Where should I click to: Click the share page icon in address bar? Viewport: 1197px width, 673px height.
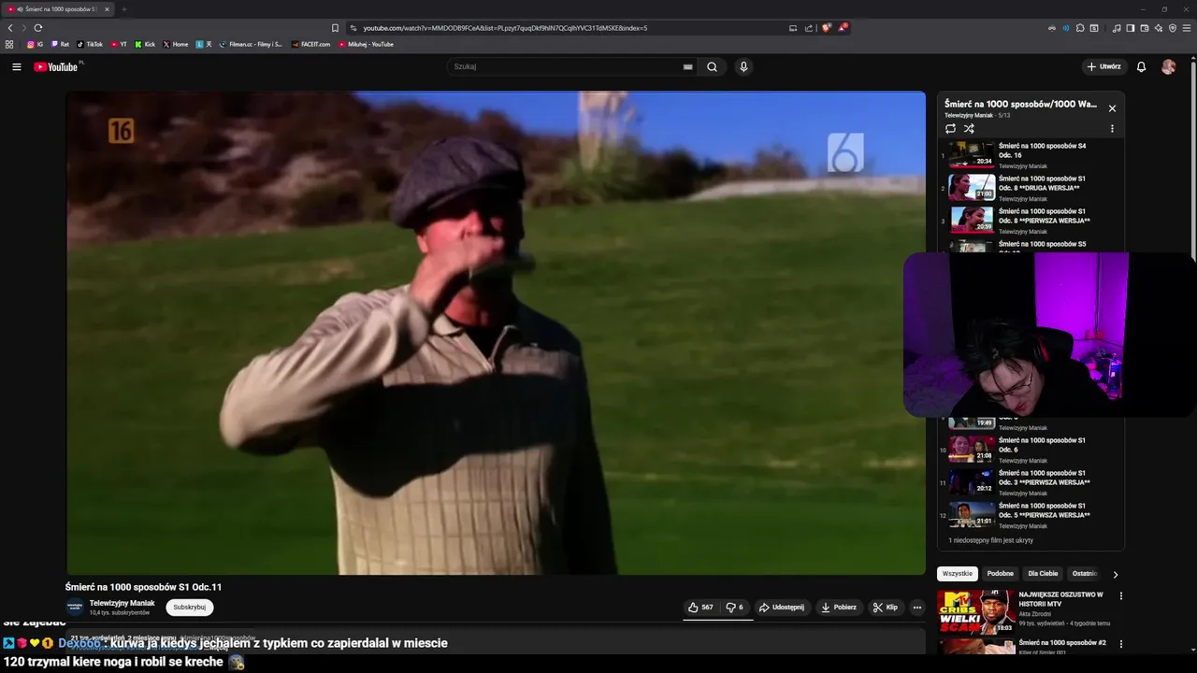tap(808, 28)
